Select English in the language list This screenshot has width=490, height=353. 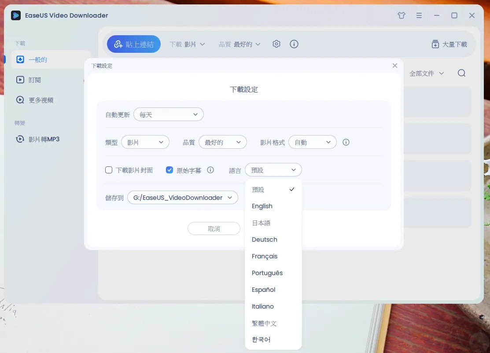pyautogui.click(x=273, y=206)
